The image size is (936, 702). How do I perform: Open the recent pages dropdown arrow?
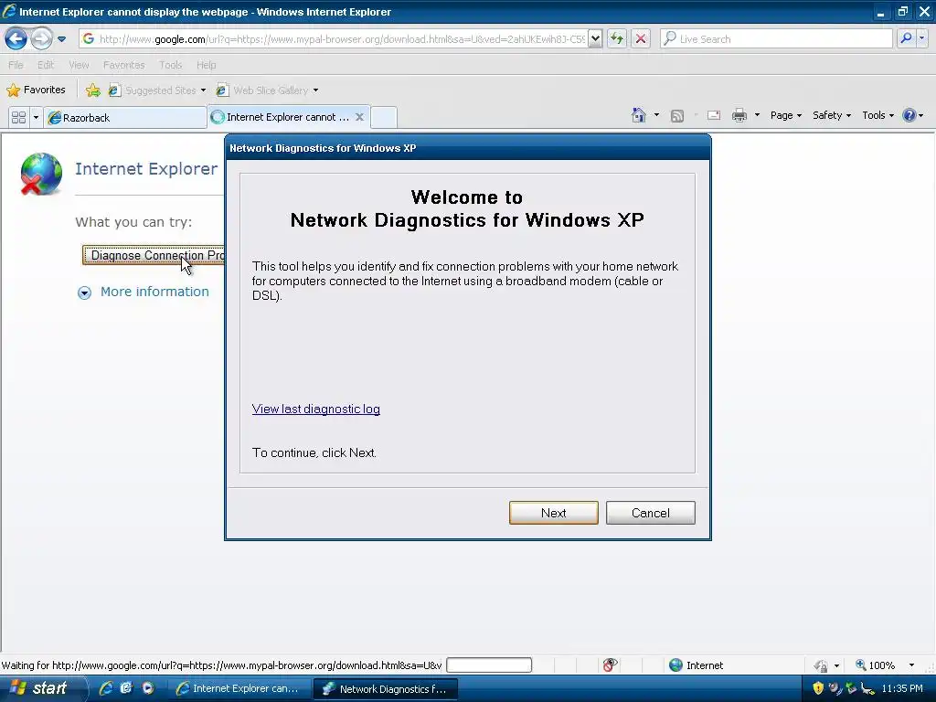click(x=61, y=39)
